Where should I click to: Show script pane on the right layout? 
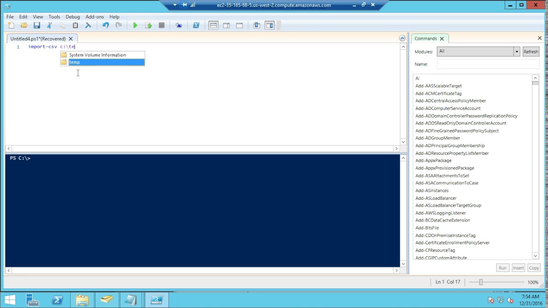click(x=226, y=26)
